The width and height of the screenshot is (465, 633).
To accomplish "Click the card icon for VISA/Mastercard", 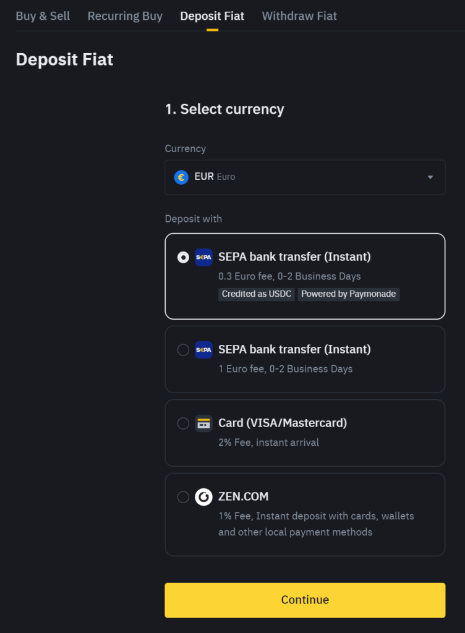I will 203,423.
